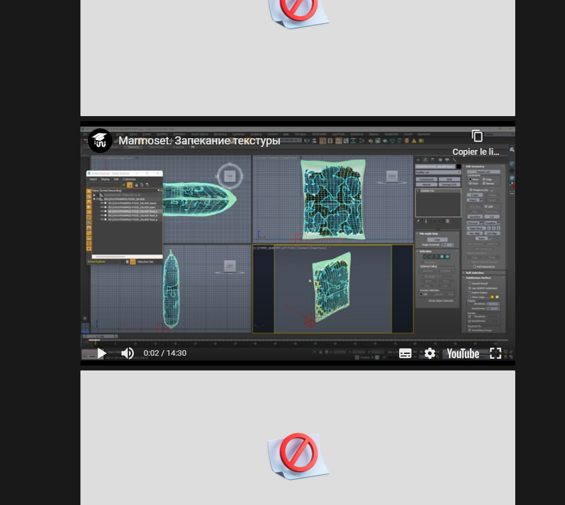The image size is (565, 505).
Task: Open the channel avatar with graduation cap
Action: coord(100,141)
